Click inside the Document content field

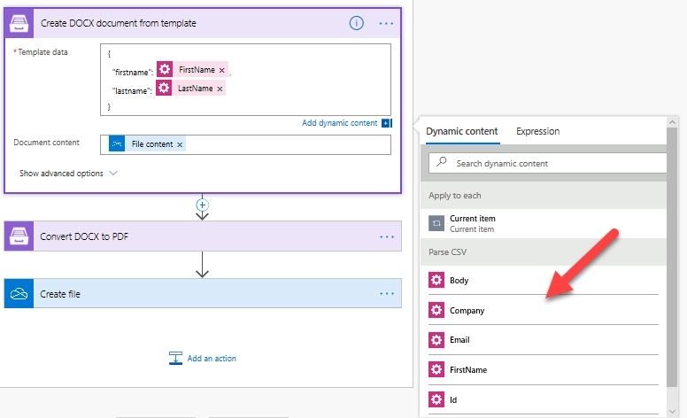(x=245, y=144)
